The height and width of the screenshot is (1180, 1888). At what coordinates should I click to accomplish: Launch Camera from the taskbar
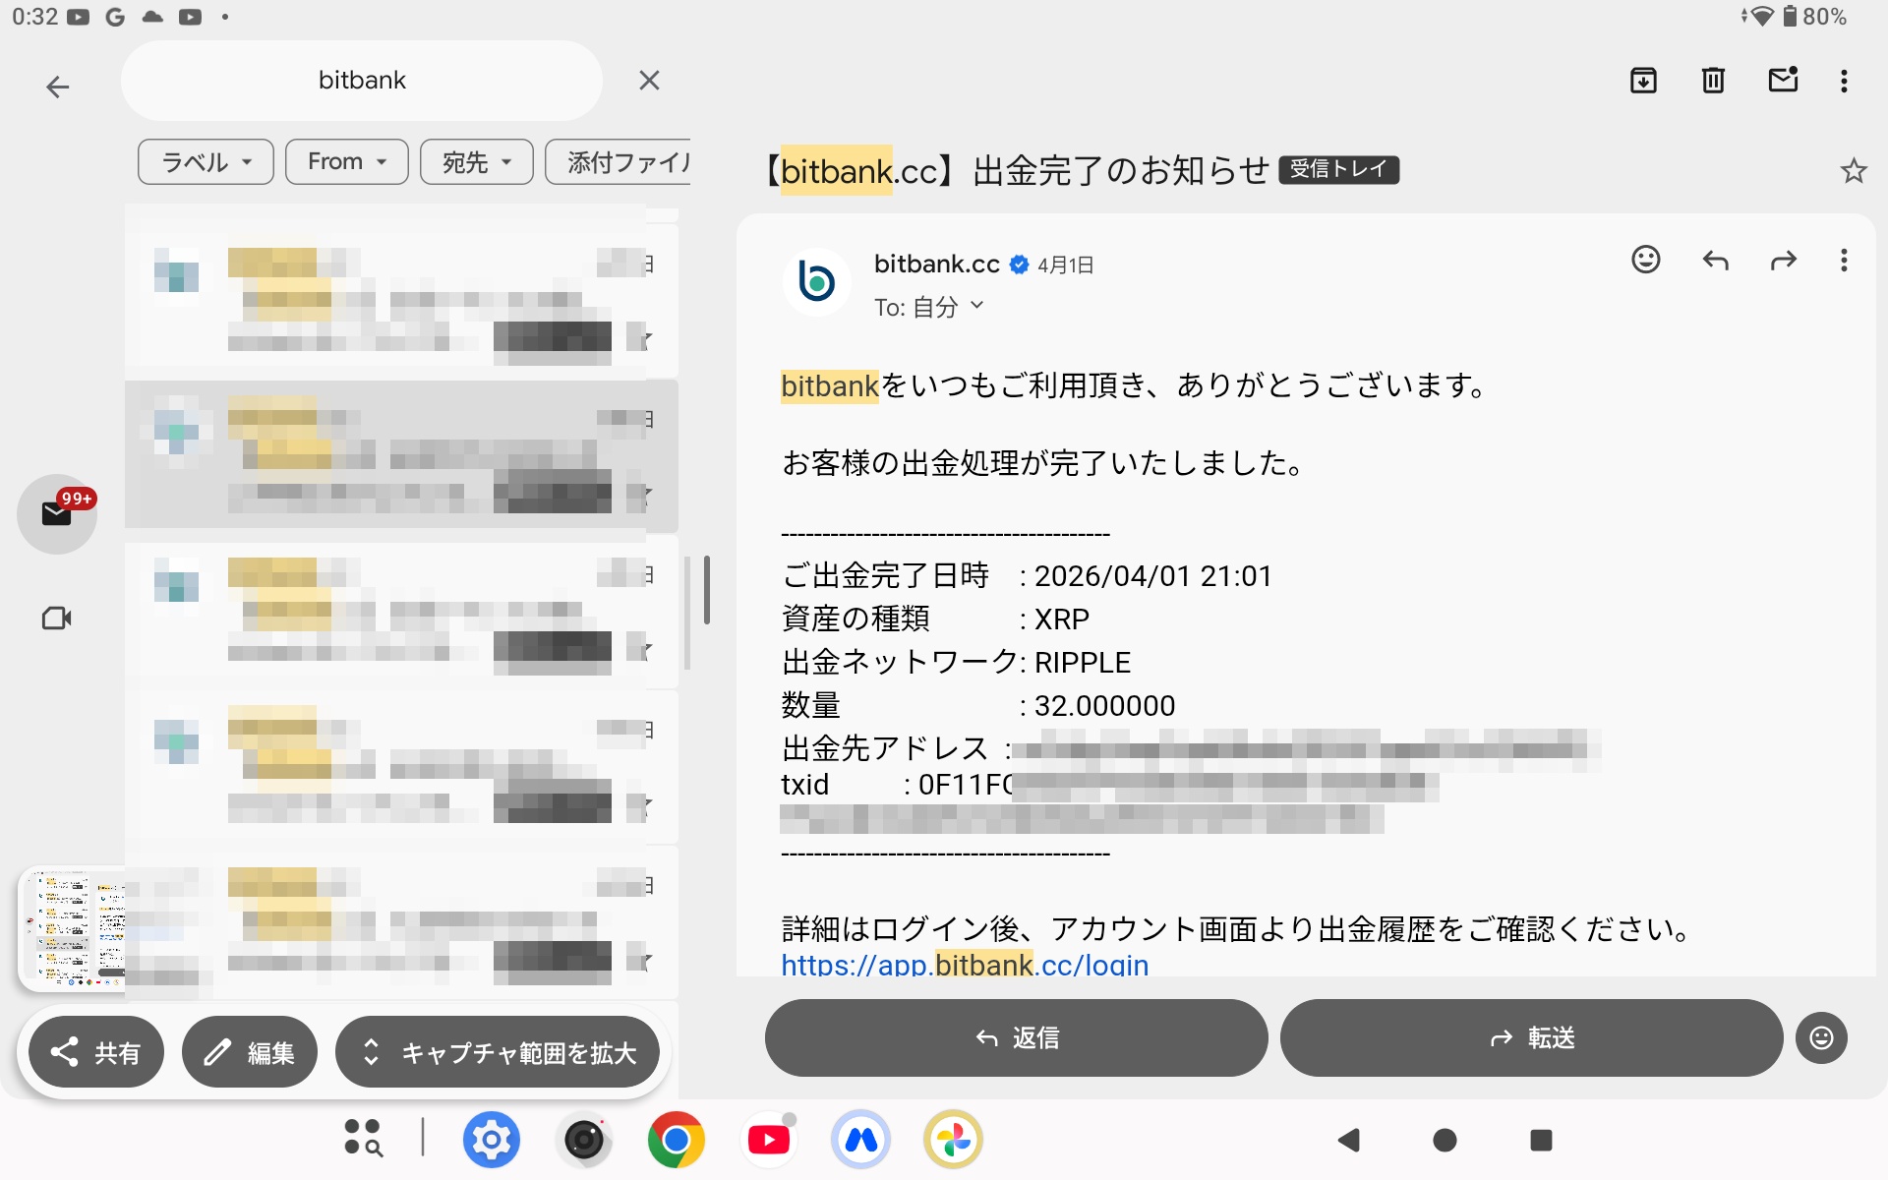pos(584,1140)
